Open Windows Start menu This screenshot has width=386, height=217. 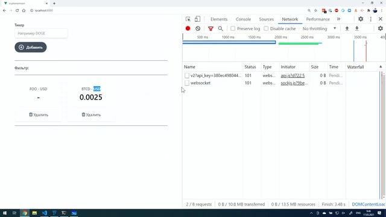(4, 213)
